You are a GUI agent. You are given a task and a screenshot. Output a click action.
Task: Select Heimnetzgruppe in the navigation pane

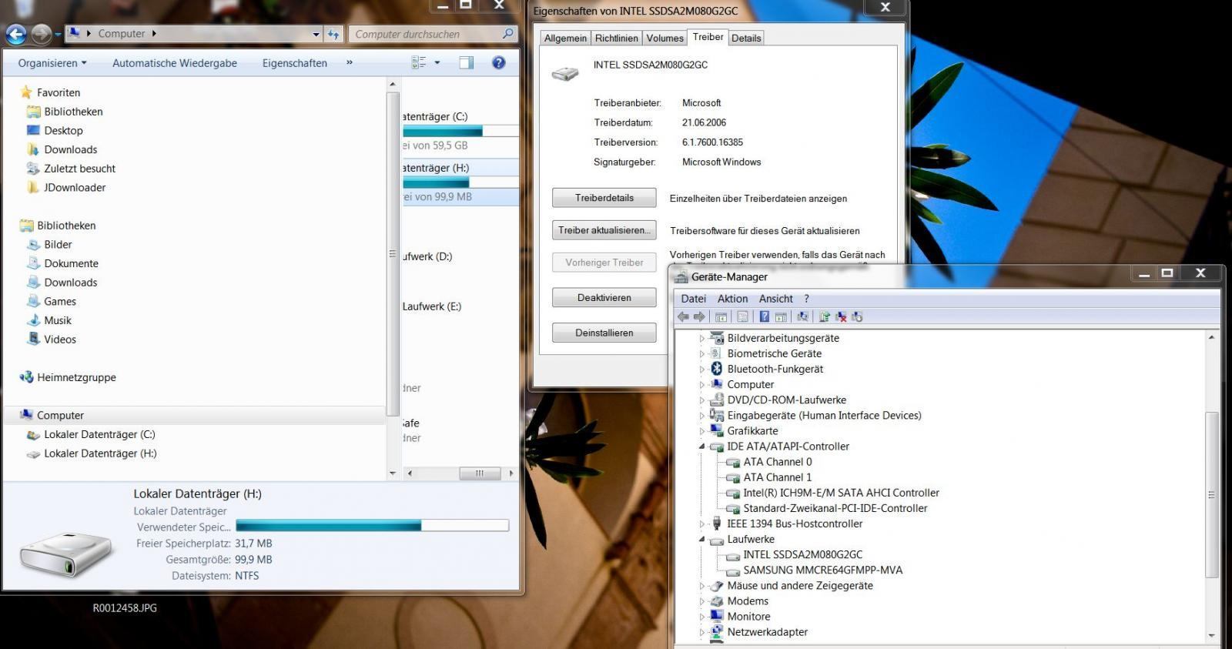point(76,377)
